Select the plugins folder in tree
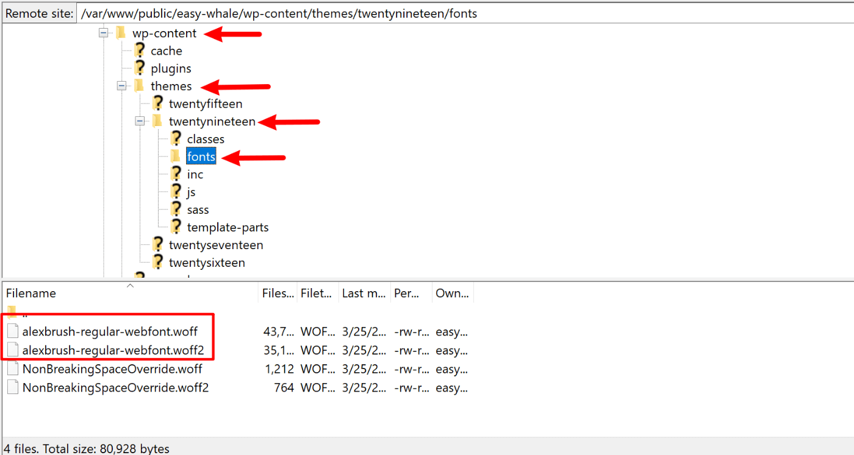 pyautogui.click(x=171, y=69)
